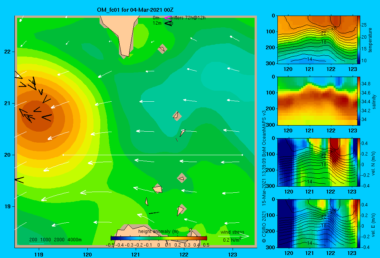Click the magenta 0m drifter arrow legend symbol

point(168,18)
